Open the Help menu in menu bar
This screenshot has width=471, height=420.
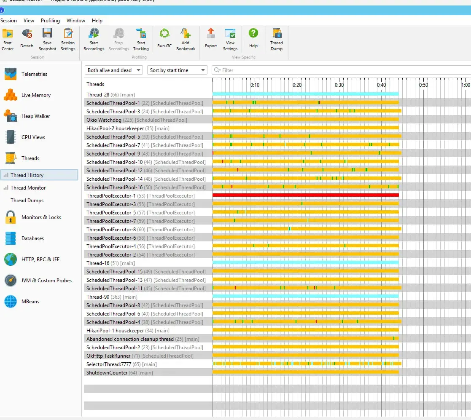97,20
